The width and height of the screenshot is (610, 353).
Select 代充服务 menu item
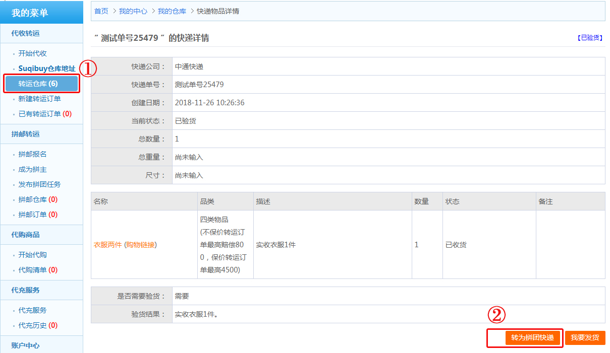pos(32,310)
